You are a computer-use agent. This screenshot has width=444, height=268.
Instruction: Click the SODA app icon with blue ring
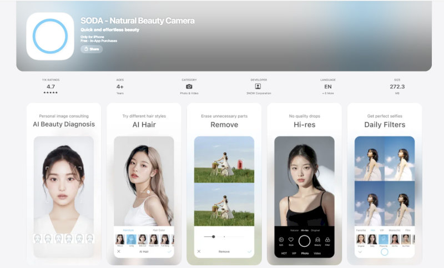[50, 36]
